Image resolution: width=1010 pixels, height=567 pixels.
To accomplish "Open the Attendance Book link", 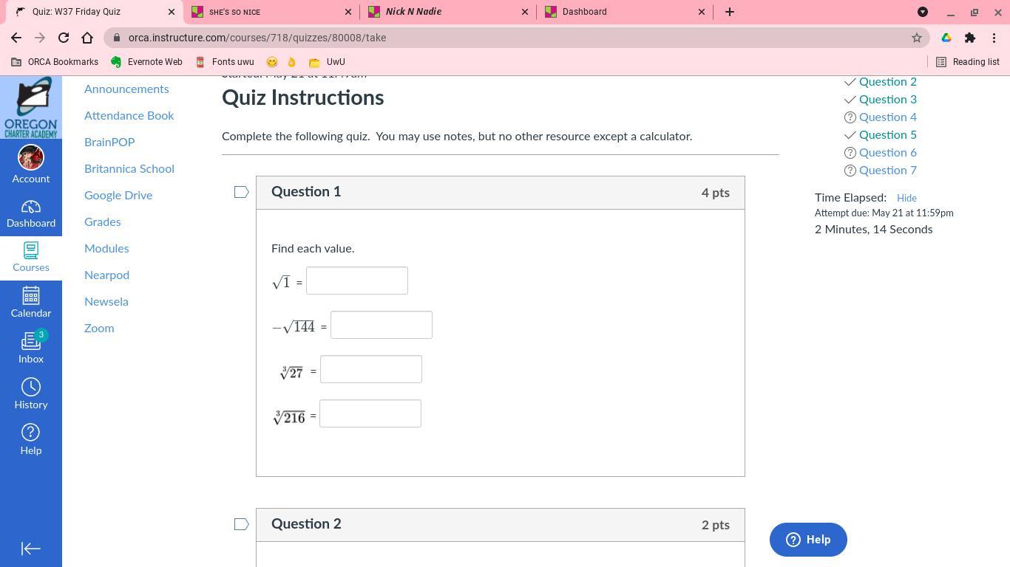I will tap(129, 115).
